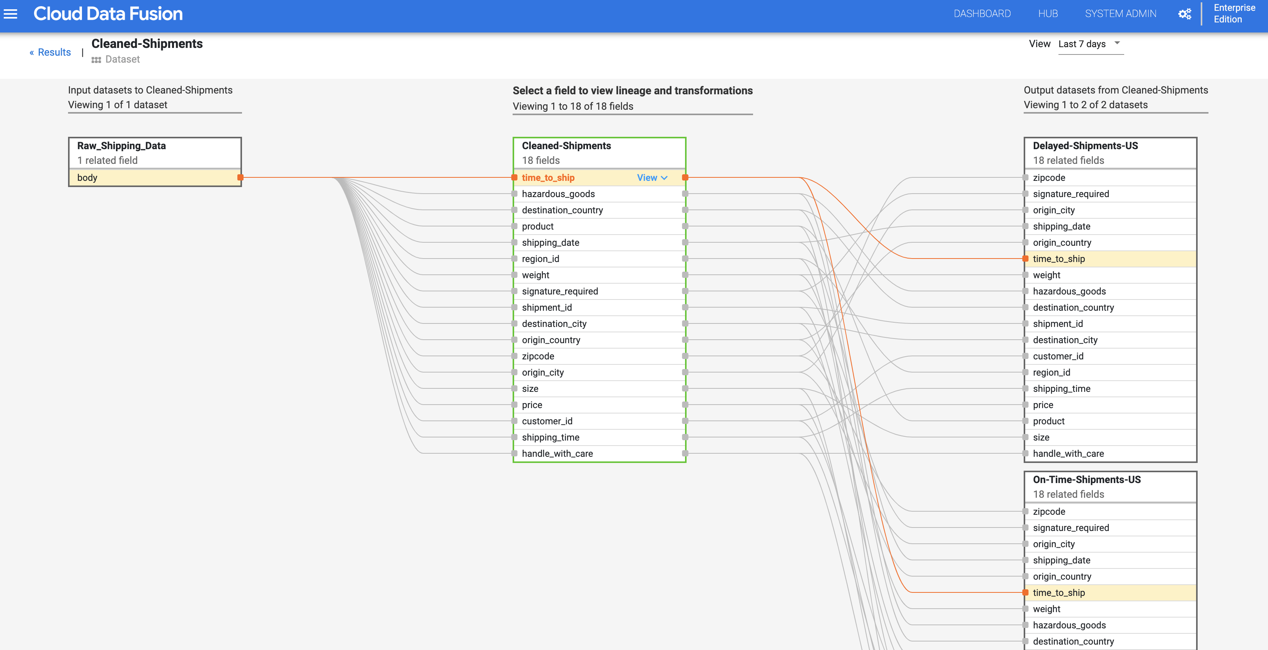Click the orange anchor dot beside body field
Image resolution: width=1268 pixels, height=650 pixels.
pos(240,178)
